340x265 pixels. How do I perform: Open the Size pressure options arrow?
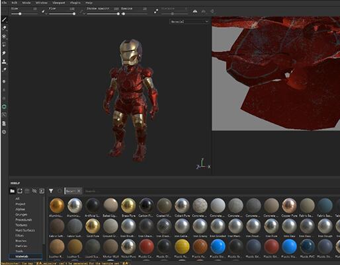(x=46, y=14)
